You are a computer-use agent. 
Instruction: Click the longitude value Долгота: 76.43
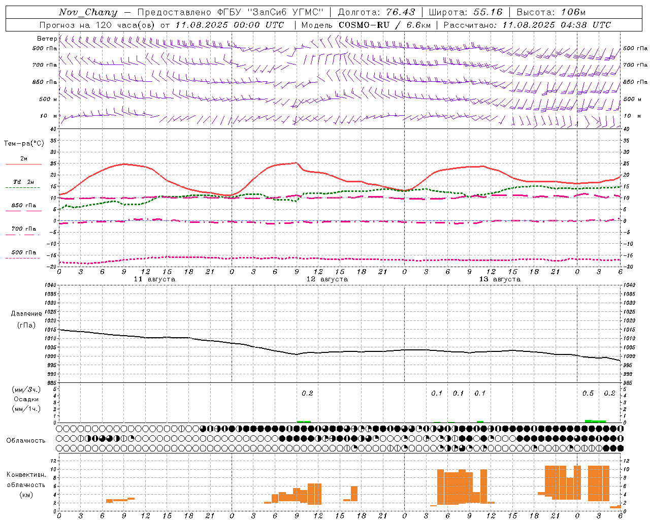pos(376,12)
